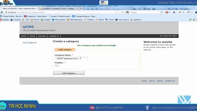Open VnExpress Daily News bookmark
The image size is (197, 111).
pyautogui.click(x=35, y=16)
